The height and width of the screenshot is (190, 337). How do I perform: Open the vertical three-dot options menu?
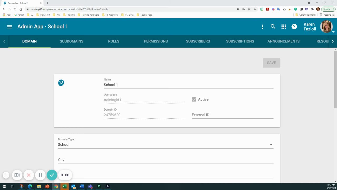pyautogui.click(x=262, y=27)
